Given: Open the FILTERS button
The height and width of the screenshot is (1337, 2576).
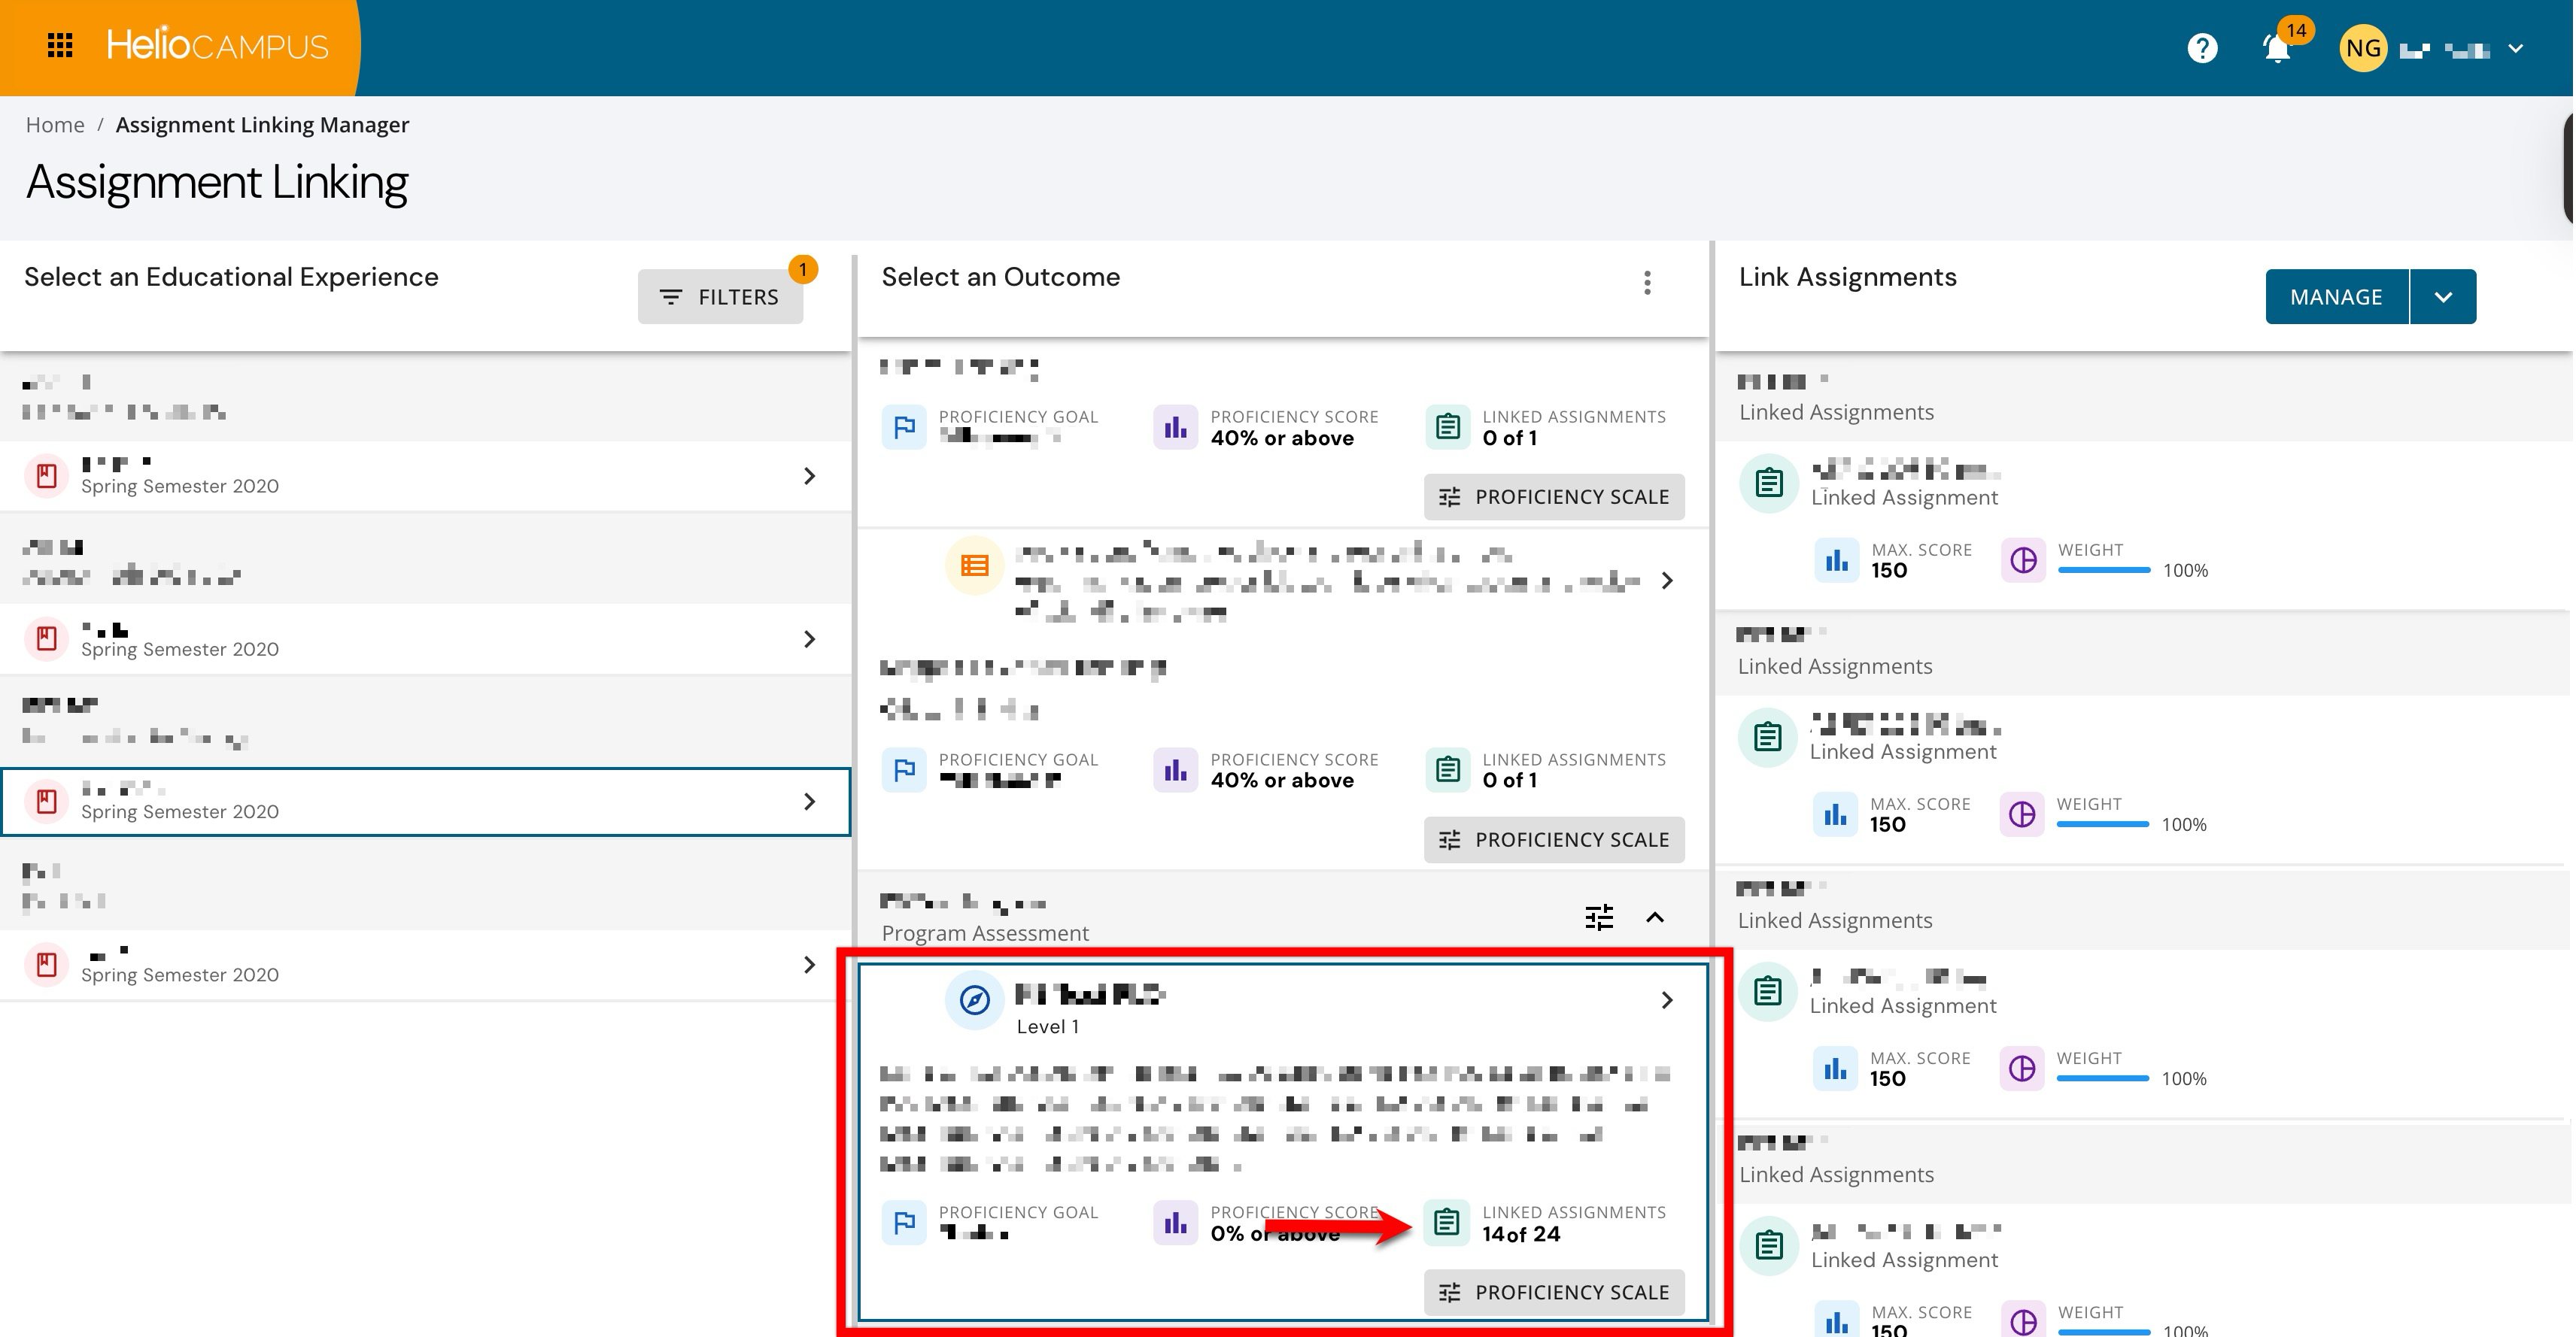Looking at the screenshot, I should click(720, 297).
